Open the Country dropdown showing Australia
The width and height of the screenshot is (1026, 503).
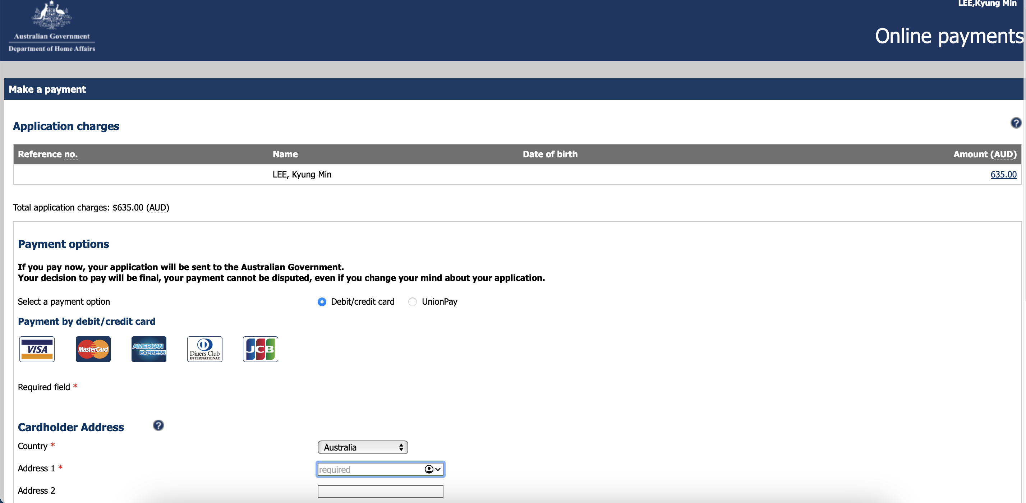pyautogui.click(x=363, y=447)
